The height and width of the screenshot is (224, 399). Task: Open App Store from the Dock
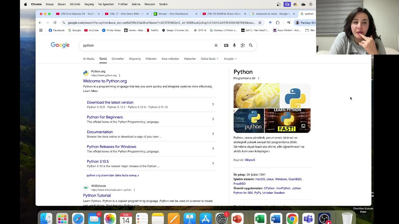coord(205,218)
